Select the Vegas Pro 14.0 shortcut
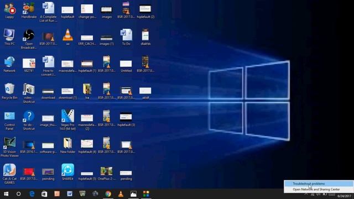 pyautogui.click(x=67, y=120)
